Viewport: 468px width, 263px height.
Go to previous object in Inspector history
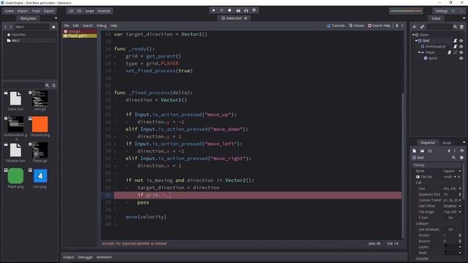pos(449,151)
